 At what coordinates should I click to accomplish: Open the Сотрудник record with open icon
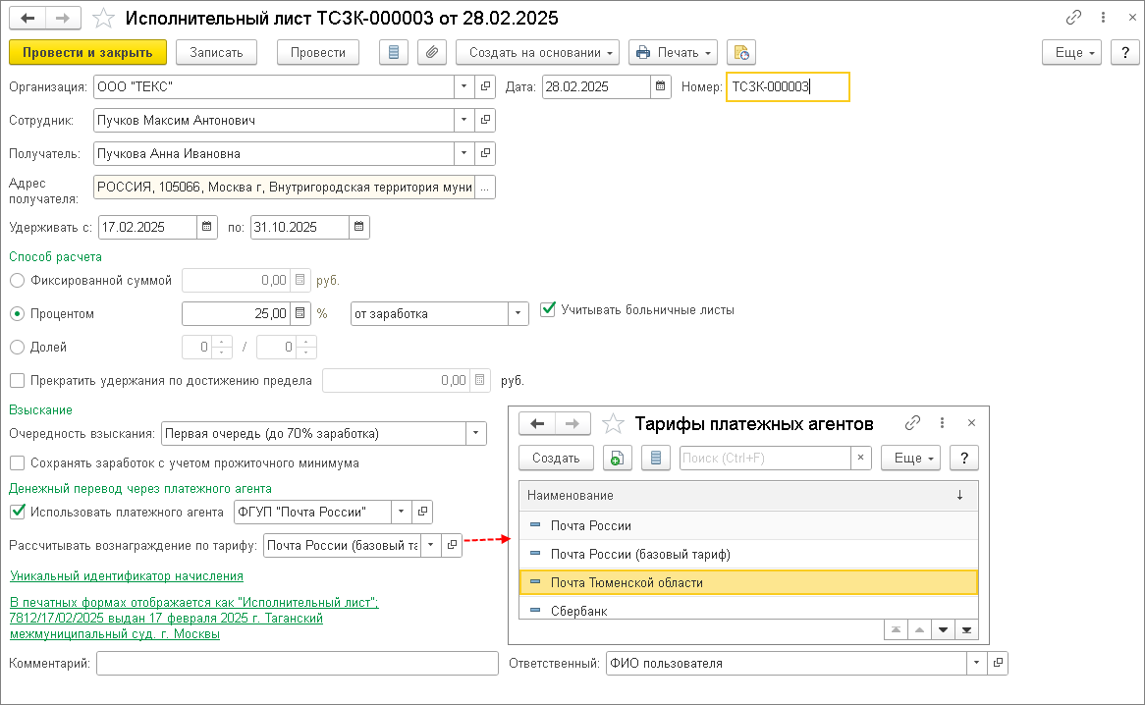pos(486,120)
